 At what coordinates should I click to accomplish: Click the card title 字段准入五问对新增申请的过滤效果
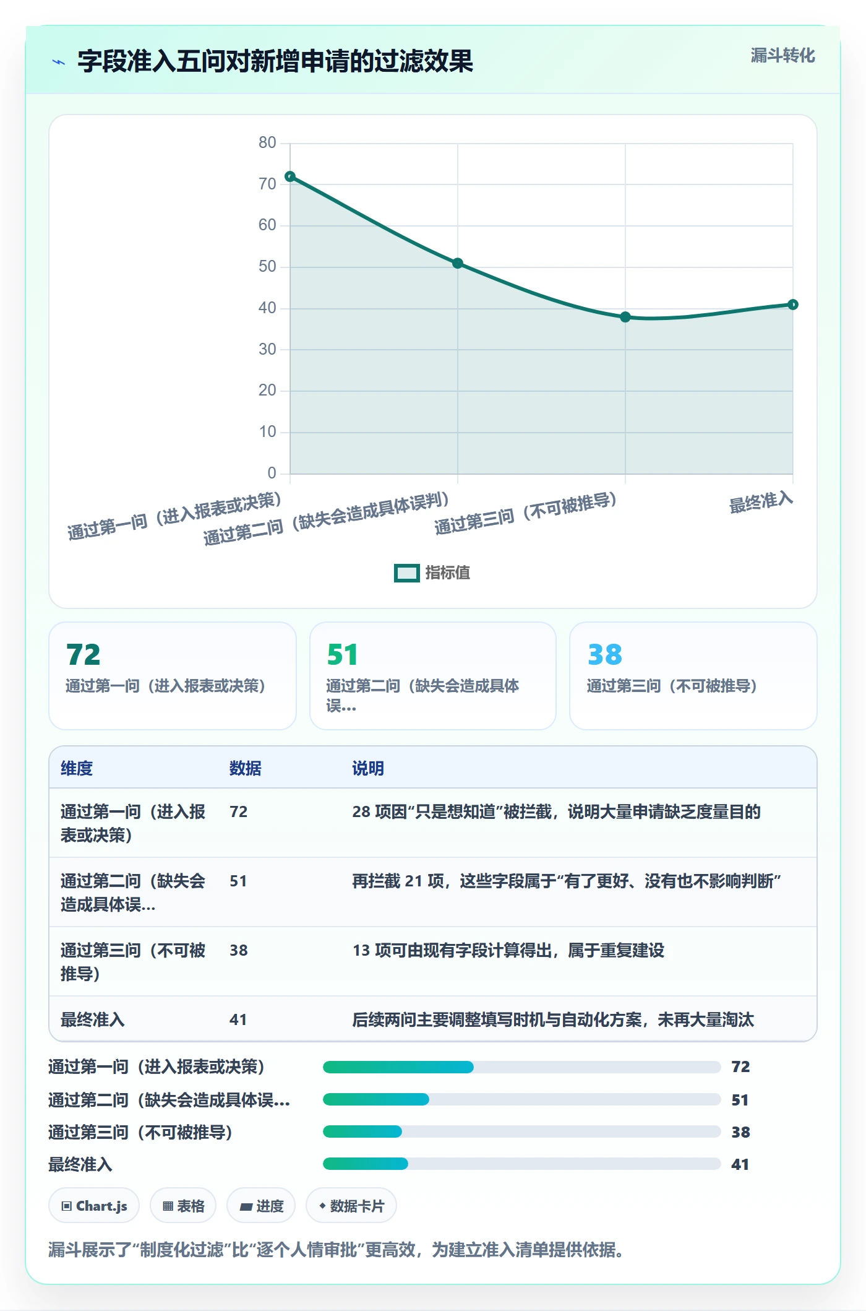click(x=275, y=61)
